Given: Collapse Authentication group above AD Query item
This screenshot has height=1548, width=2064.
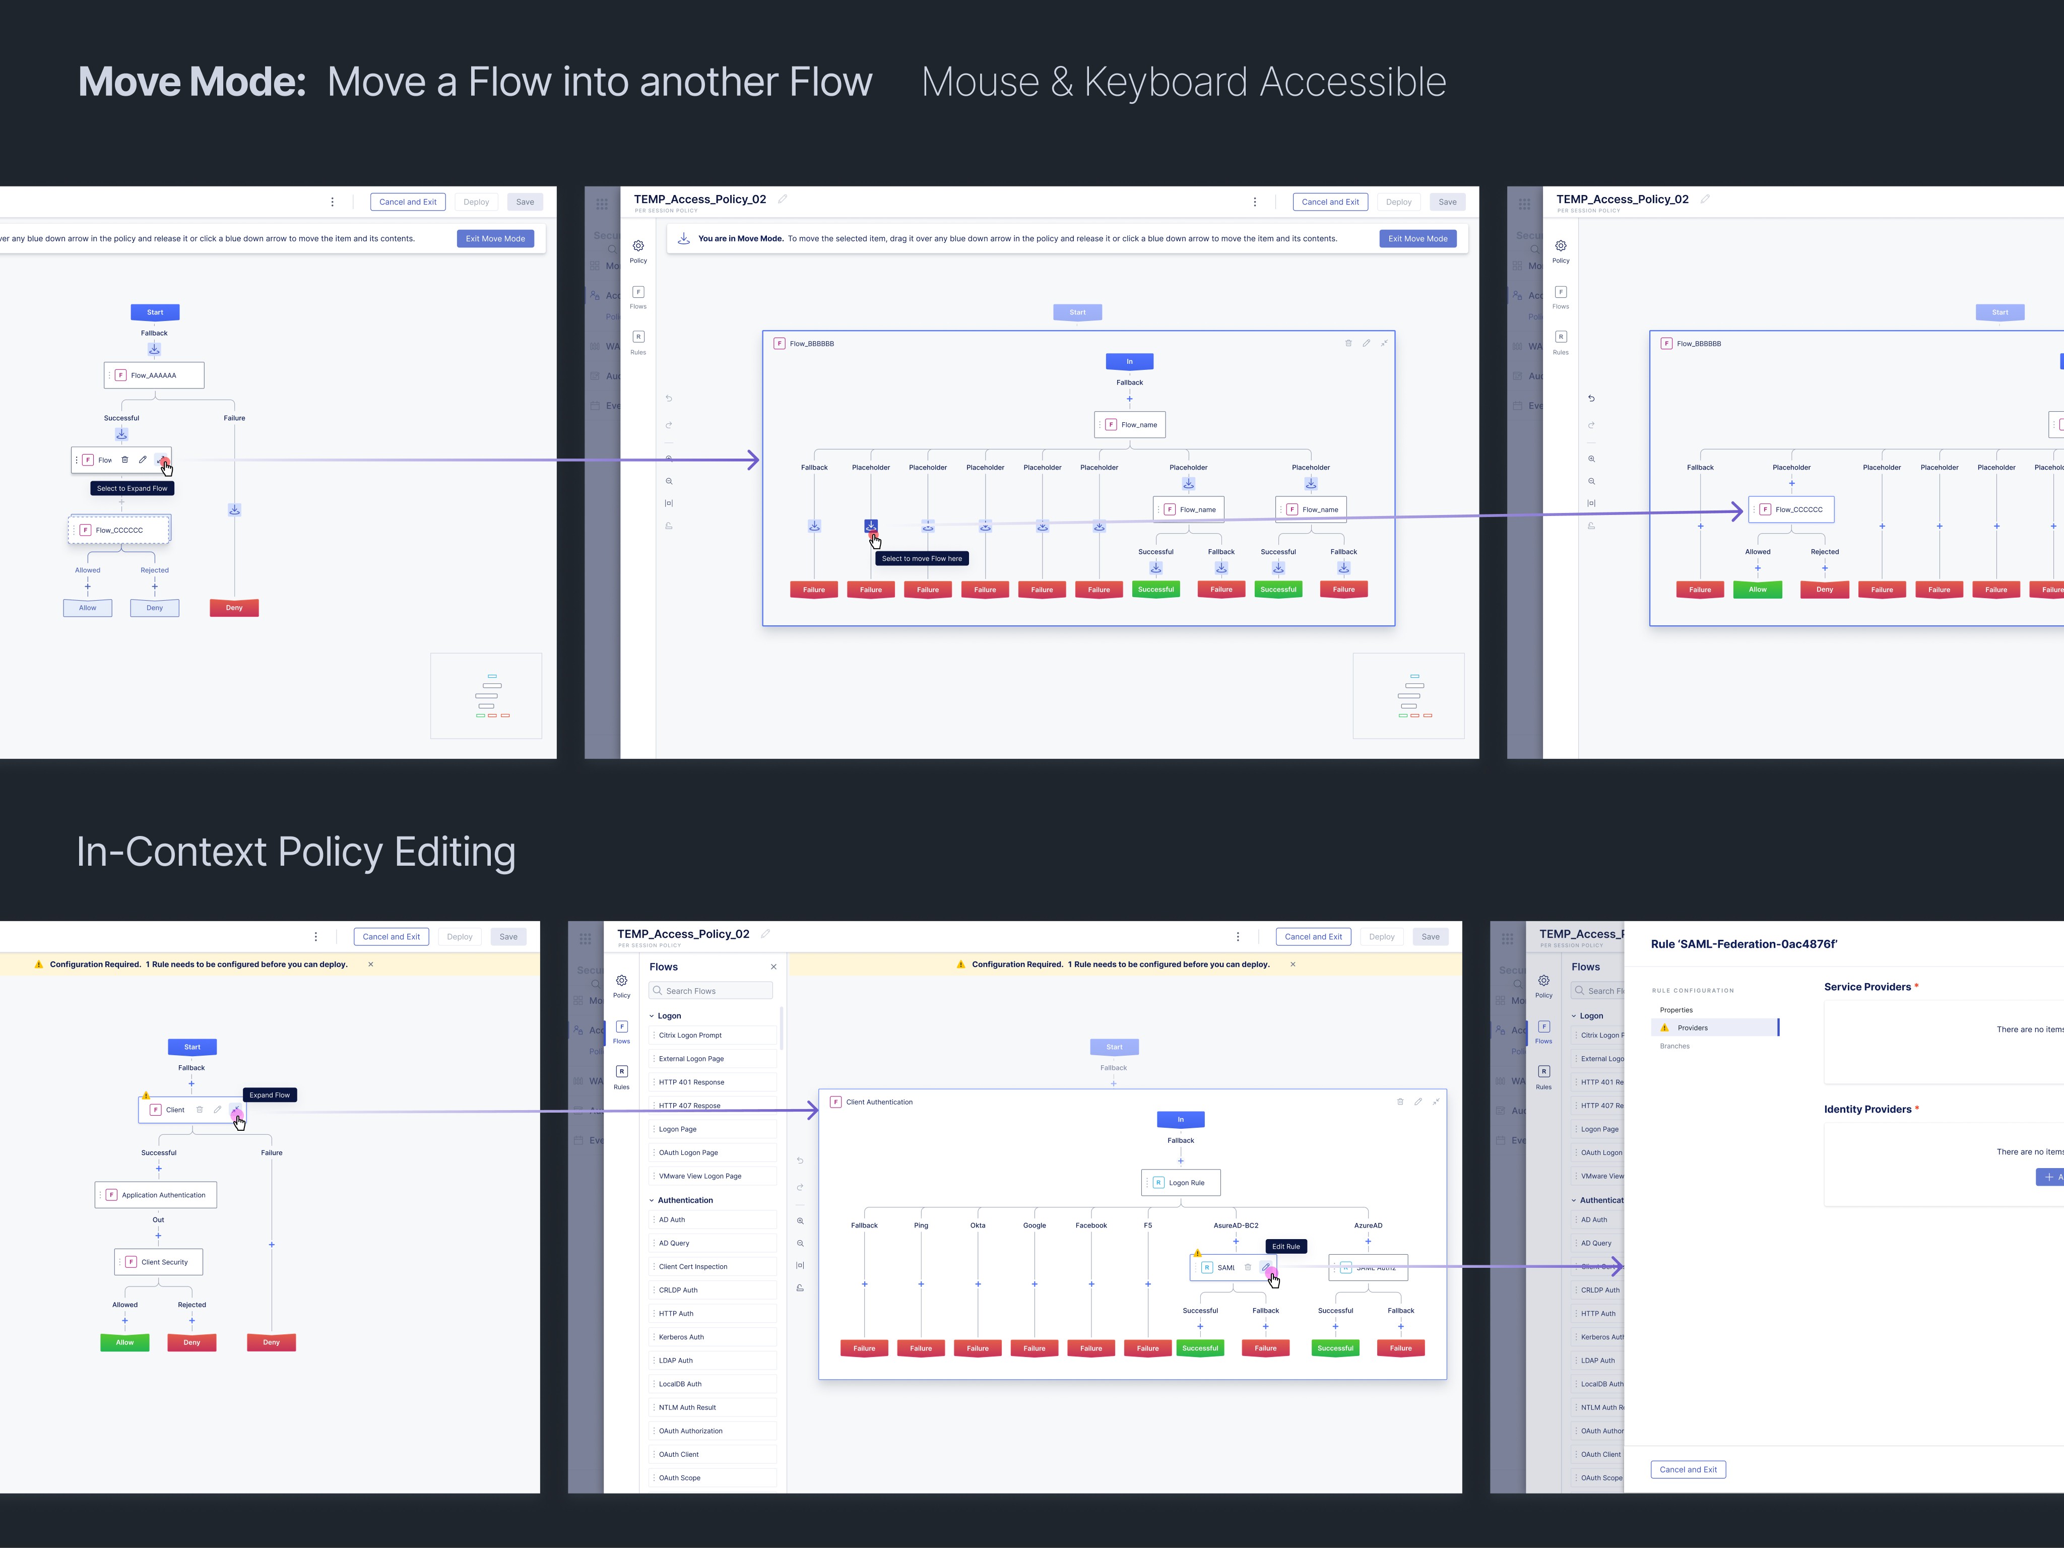Looking at the screenshot, I should (x=652, y=1201).
